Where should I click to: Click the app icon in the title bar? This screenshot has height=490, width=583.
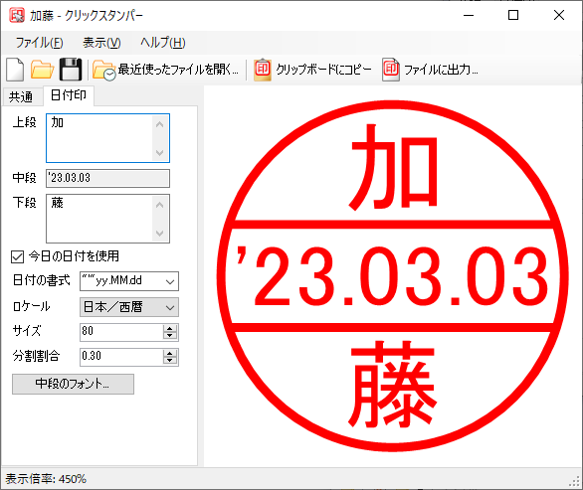click(17, 15)
